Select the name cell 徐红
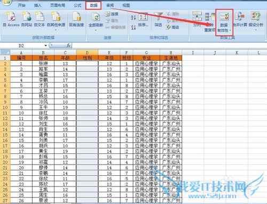 [x=43, y=113]
